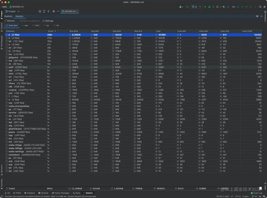
Task: Click the Refresh button
Action: coord(9,21)
